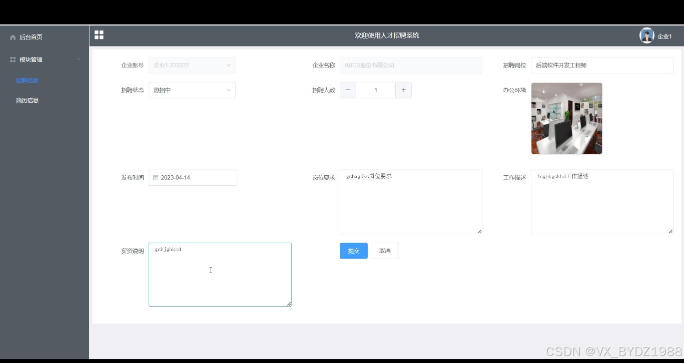Image resolution: width=684 pixels, height=363 pixels.
Task: Click the 办公环境 office image thumbnail
Action: (567, 118)
